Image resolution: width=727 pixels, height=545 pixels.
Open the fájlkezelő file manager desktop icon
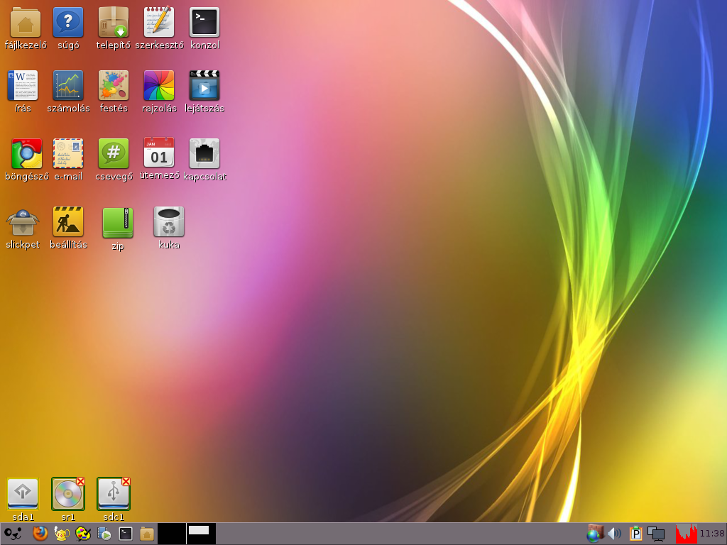[x=26, y=22]
